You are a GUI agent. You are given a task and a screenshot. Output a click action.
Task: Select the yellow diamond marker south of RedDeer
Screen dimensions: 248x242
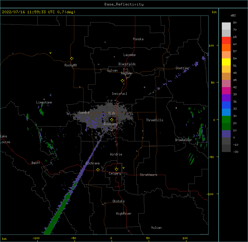coord(122,81)
